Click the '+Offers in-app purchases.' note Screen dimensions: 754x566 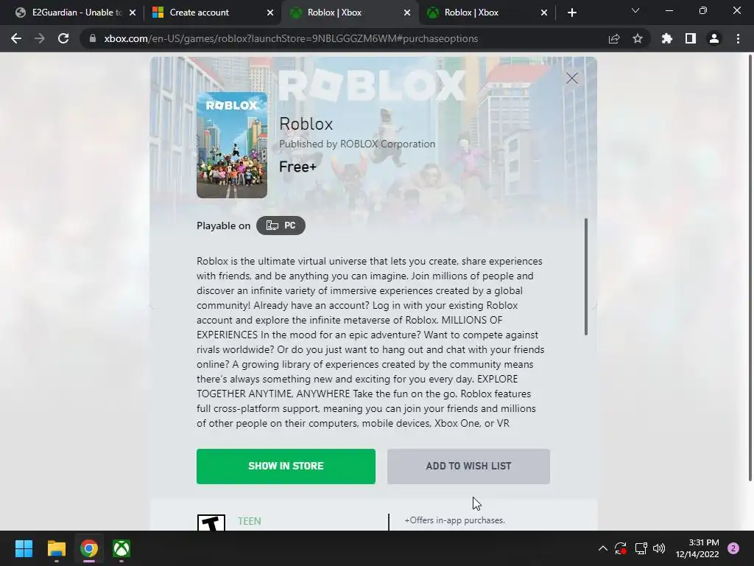pyautogui.click(x=454, y=520)
